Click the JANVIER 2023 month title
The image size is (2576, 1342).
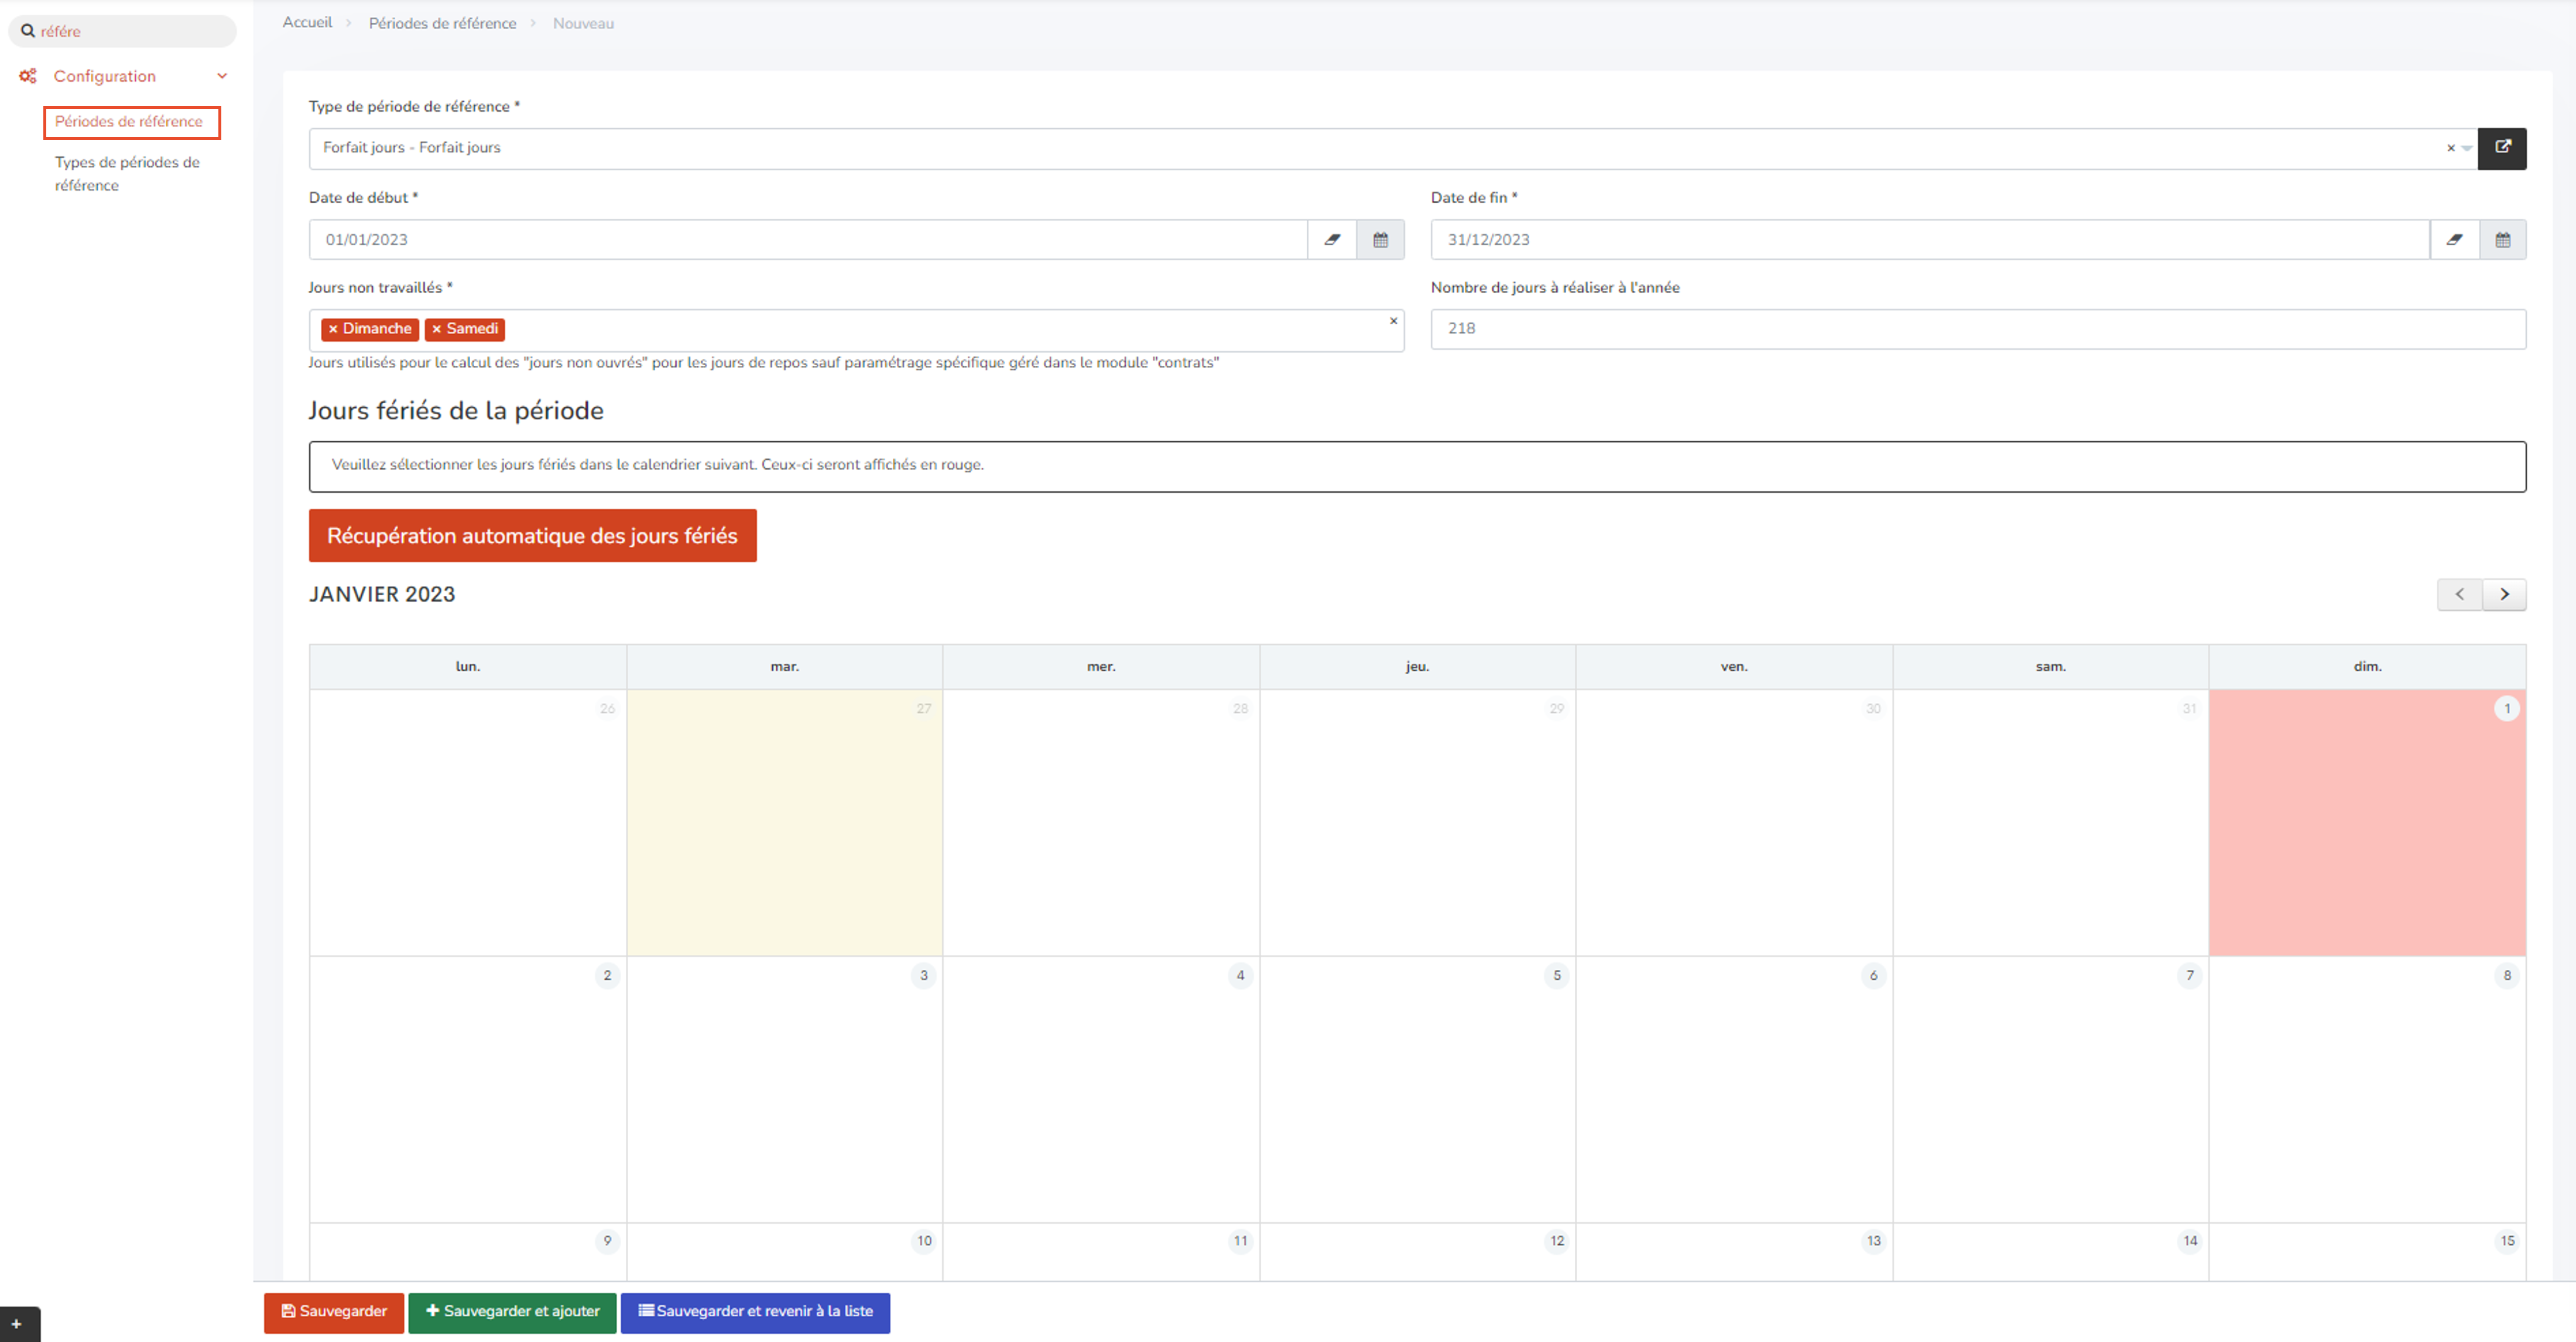click(x=382, y=595)
